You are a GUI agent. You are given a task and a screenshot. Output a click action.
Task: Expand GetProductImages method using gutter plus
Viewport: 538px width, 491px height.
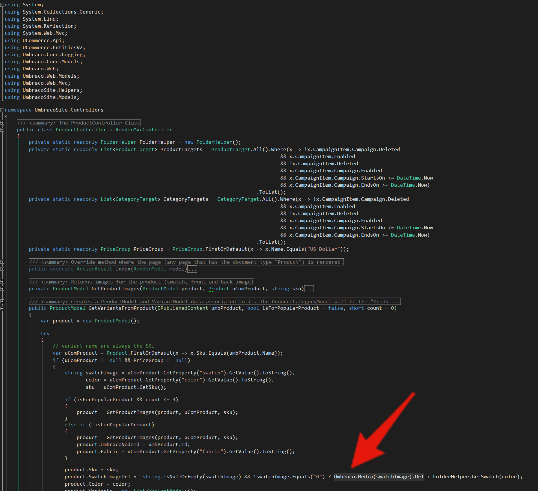(x=2, y=289)
